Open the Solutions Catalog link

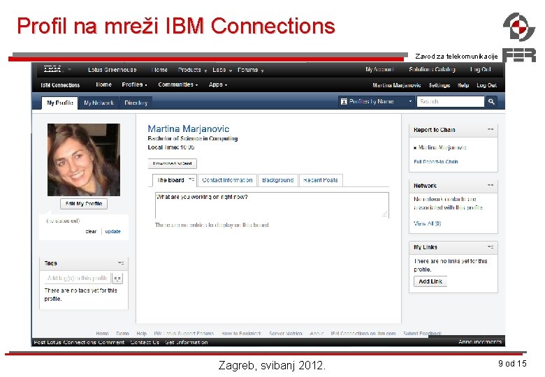point(432,69)
